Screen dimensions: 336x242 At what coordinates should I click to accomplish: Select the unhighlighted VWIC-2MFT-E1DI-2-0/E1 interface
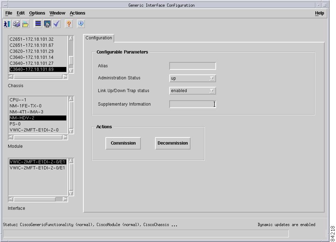(38, 168)
